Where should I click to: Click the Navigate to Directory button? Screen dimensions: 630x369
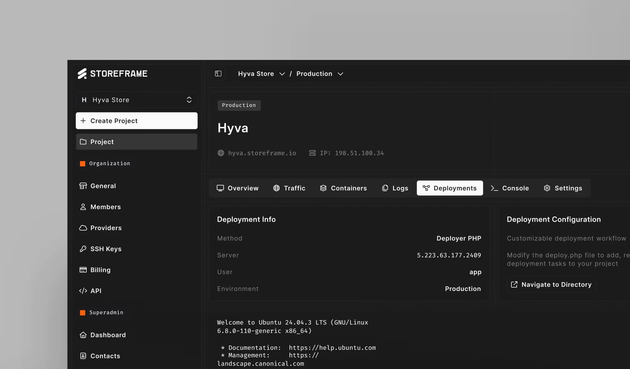[x=551, y=285]
